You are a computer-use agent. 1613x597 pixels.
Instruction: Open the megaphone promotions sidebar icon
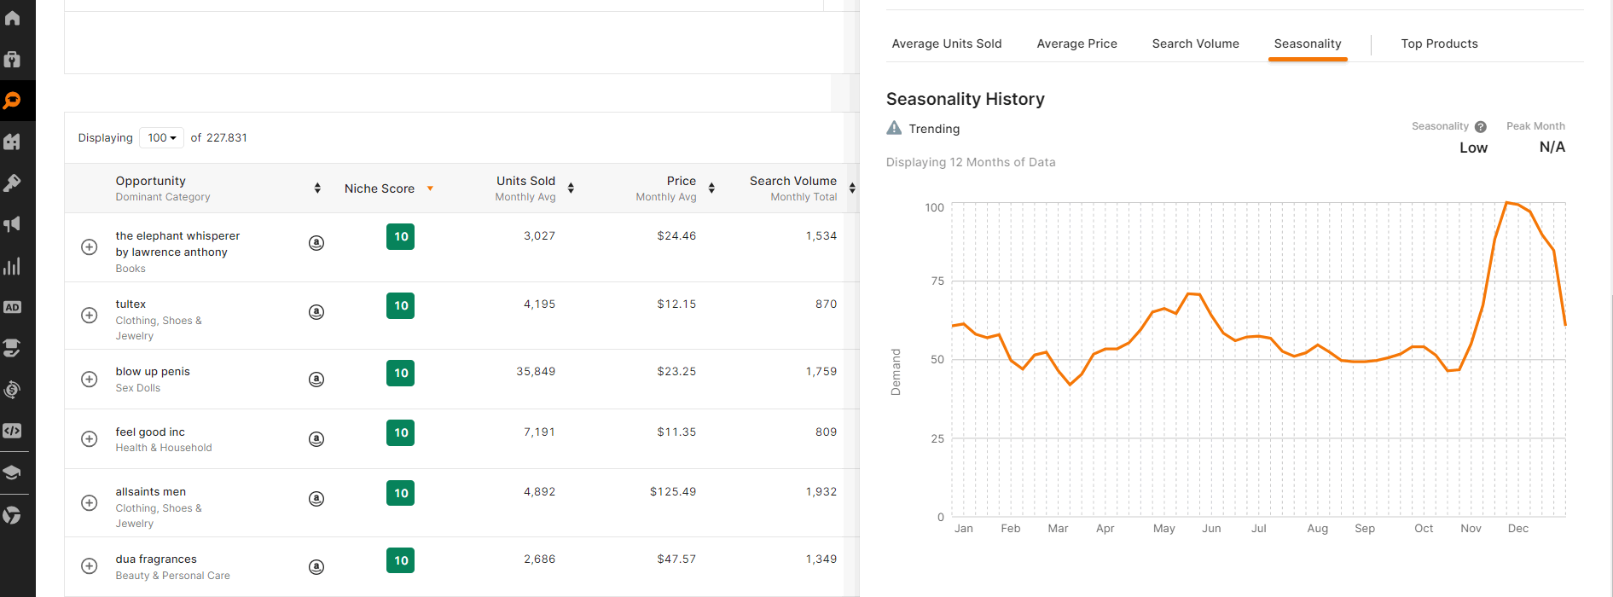click(12, 224)
